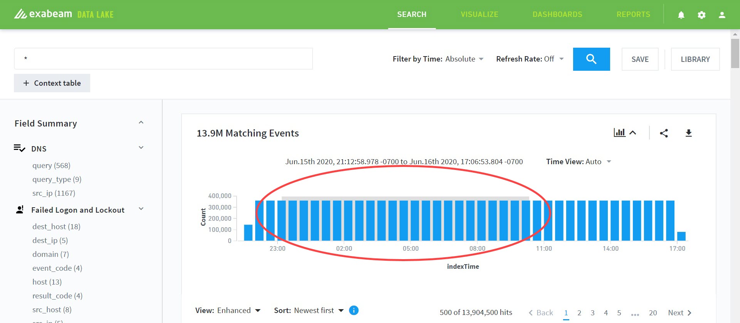Switch to the VISUALIZE tab
This screenshot has height=323, width=740.
pos(479,15)
